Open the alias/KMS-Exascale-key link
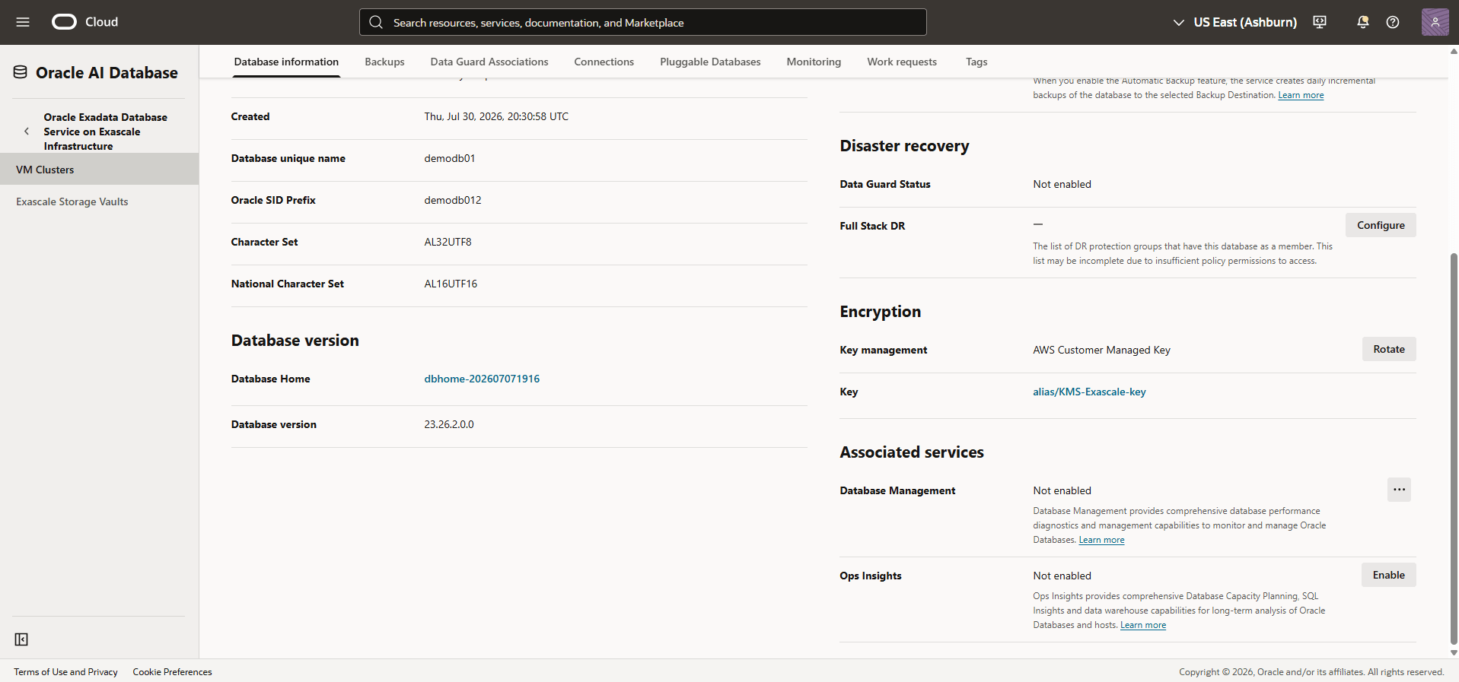Screen dimensions: 1459x682 [1089, 392]
